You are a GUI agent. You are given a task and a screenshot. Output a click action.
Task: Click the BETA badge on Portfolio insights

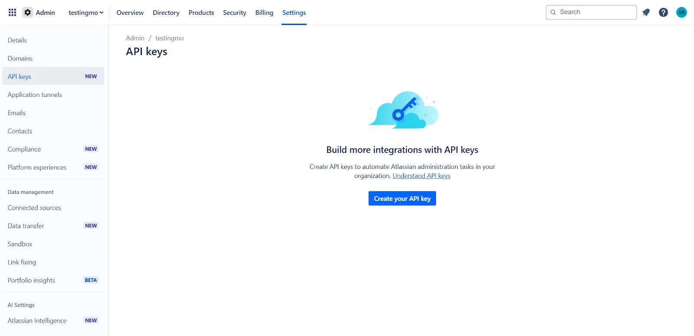tap(91, 280)
